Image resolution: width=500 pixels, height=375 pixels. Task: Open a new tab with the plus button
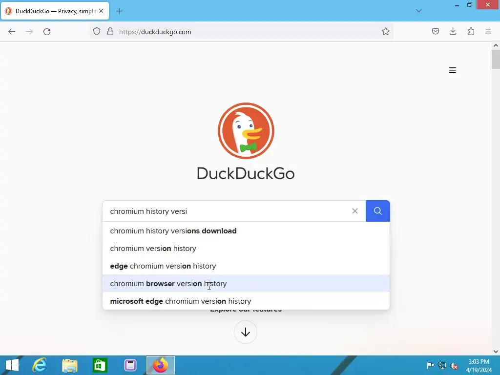(119, 11)
